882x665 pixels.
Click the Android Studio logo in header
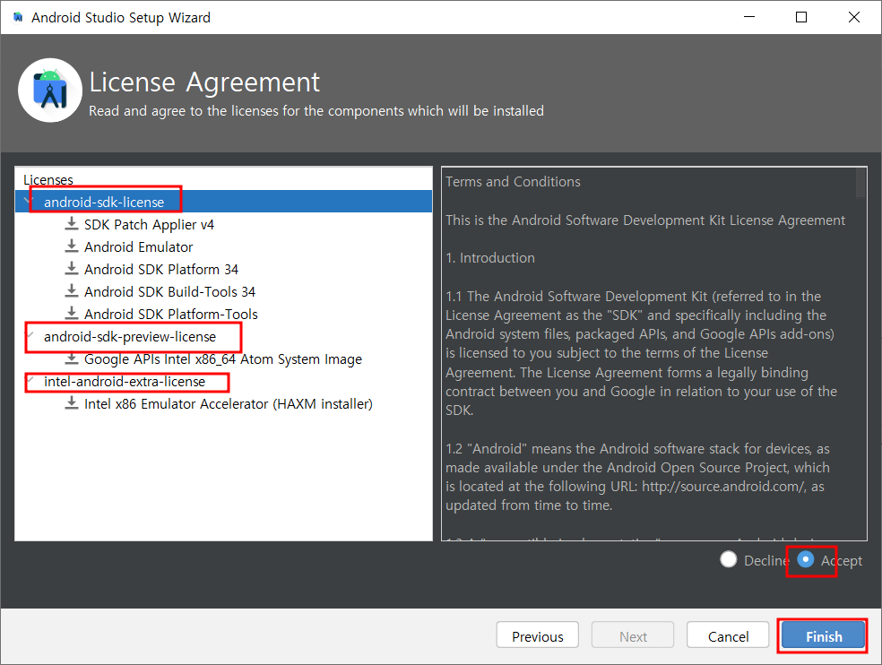point(50,90)
